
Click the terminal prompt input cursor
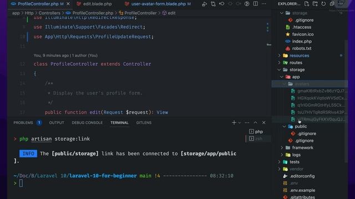tap(21, 183)
